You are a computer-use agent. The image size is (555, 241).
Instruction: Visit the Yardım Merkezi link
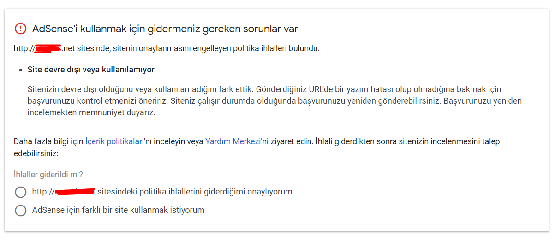233,141
